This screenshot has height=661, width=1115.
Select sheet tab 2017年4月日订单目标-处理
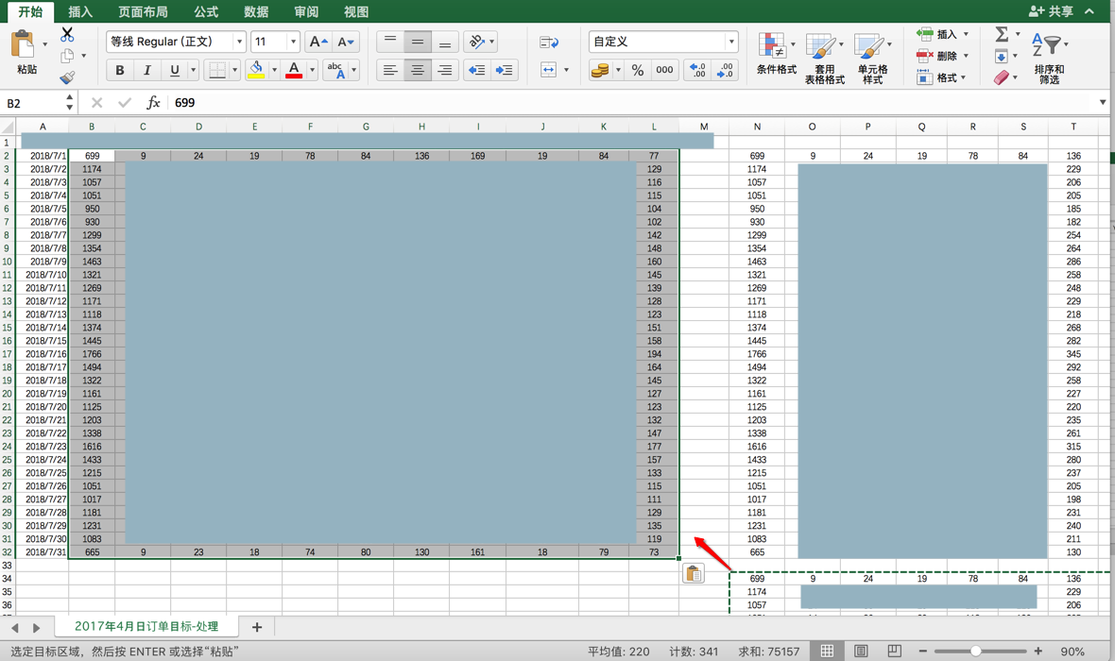[146, 626]
